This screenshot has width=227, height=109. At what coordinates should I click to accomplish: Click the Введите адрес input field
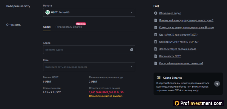pyautogui.click(x=89, y=50)
